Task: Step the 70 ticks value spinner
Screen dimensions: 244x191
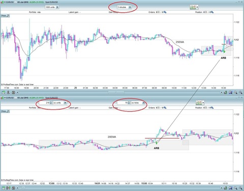Action: 129,103
